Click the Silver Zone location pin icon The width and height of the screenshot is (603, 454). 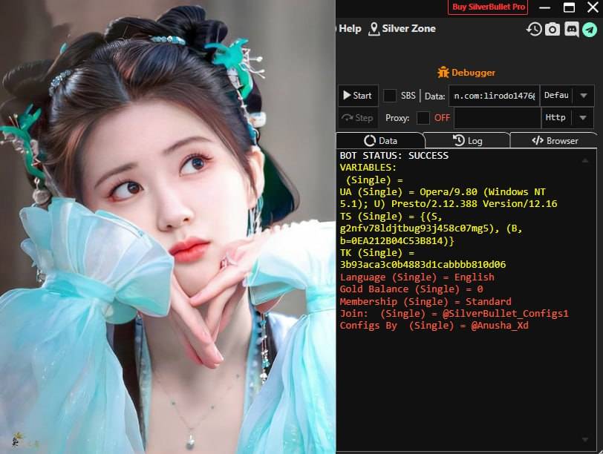coord(374,29)
